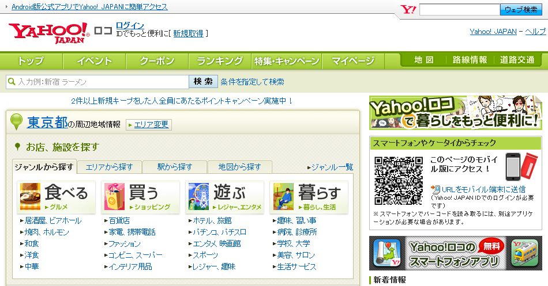This screenshot has width=548, height=286.
Task: Open the Yahoo!ロコ スマートフォンアプリ banner
Action: coord(455,253)
